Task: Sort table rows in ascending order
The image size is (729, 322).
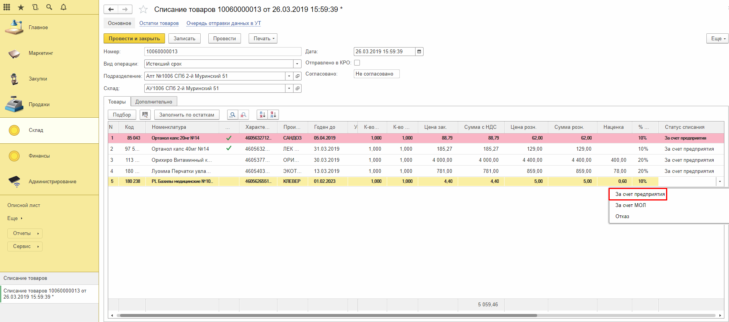Action: click(262, 115)
